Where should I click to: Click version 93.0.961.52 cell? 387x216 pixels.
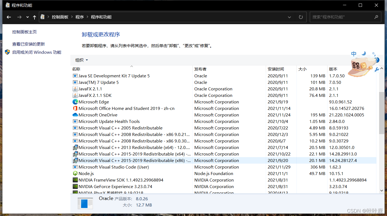[x=341, y=102]
